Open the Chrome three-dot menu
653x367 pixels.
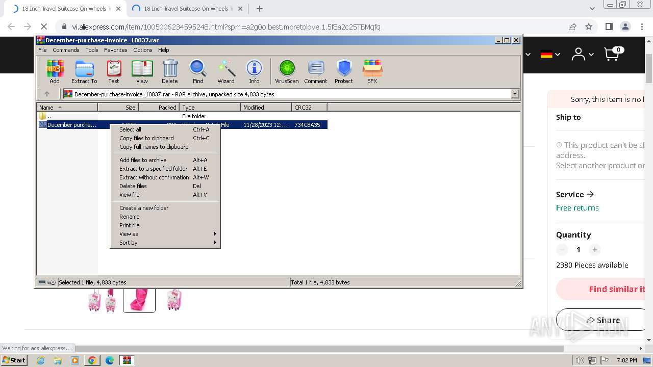(x=641, y=27)
